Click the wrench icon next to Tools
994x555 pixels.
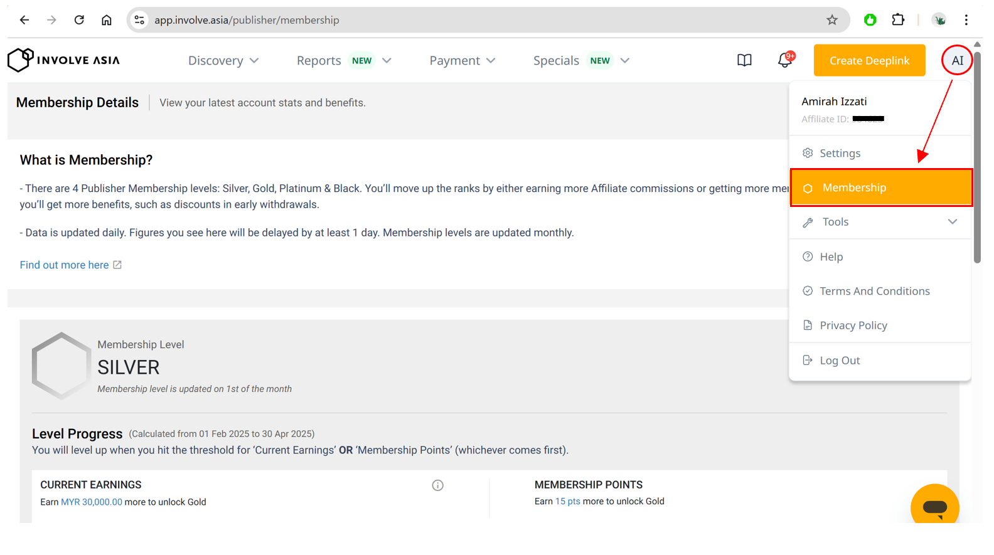(x=808, y=222)
